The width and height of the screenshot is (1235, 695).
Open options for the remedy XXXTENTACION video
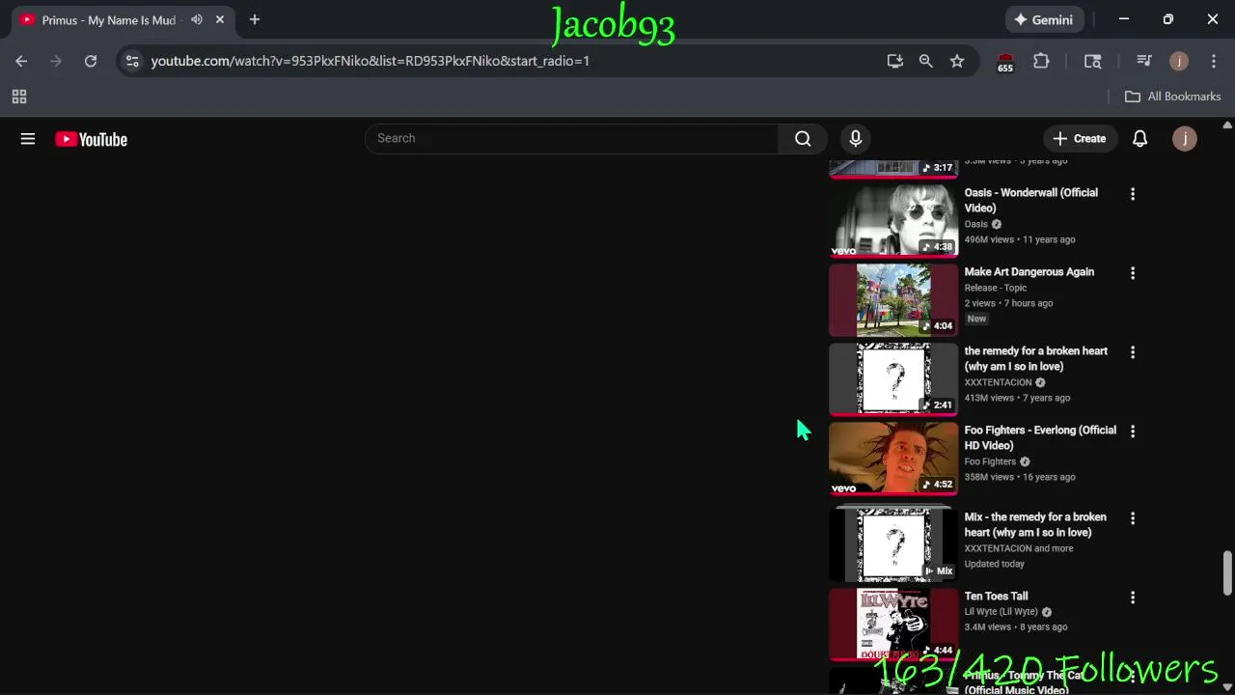pos(1133,352)
